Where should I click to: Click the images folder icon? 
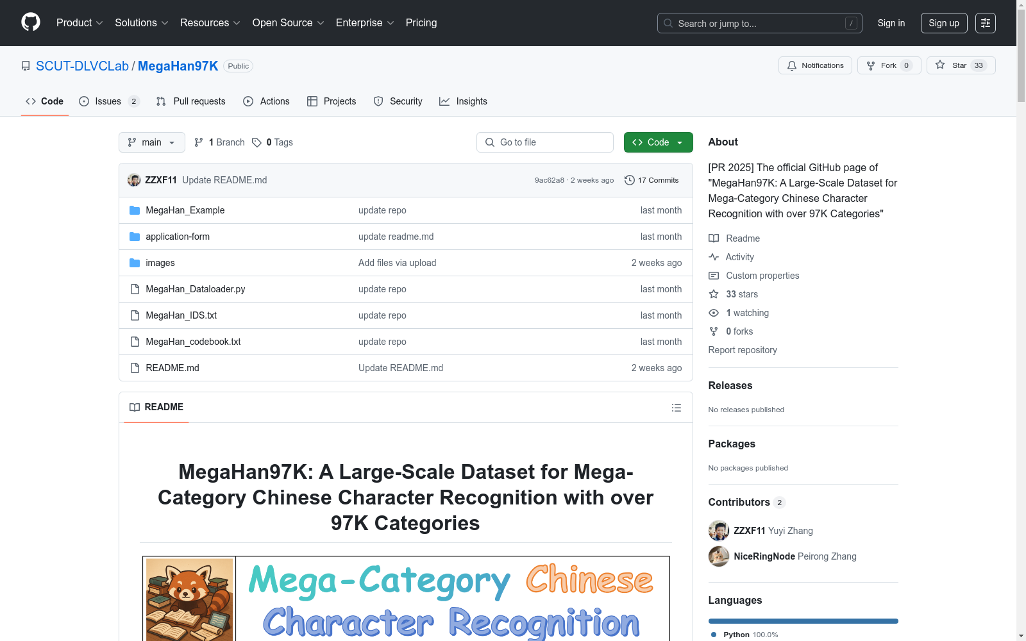pos(135,263)
